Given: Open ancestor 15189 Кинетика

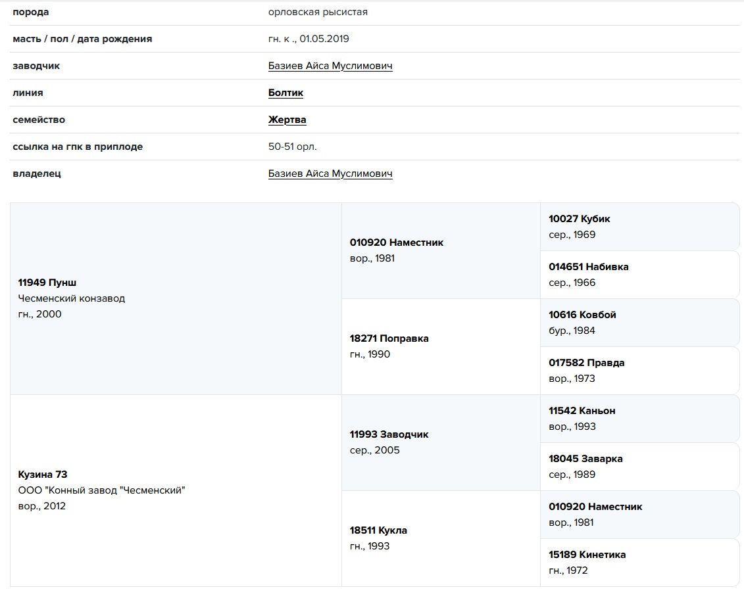Looking at the screenshot, I should [587, 555].
